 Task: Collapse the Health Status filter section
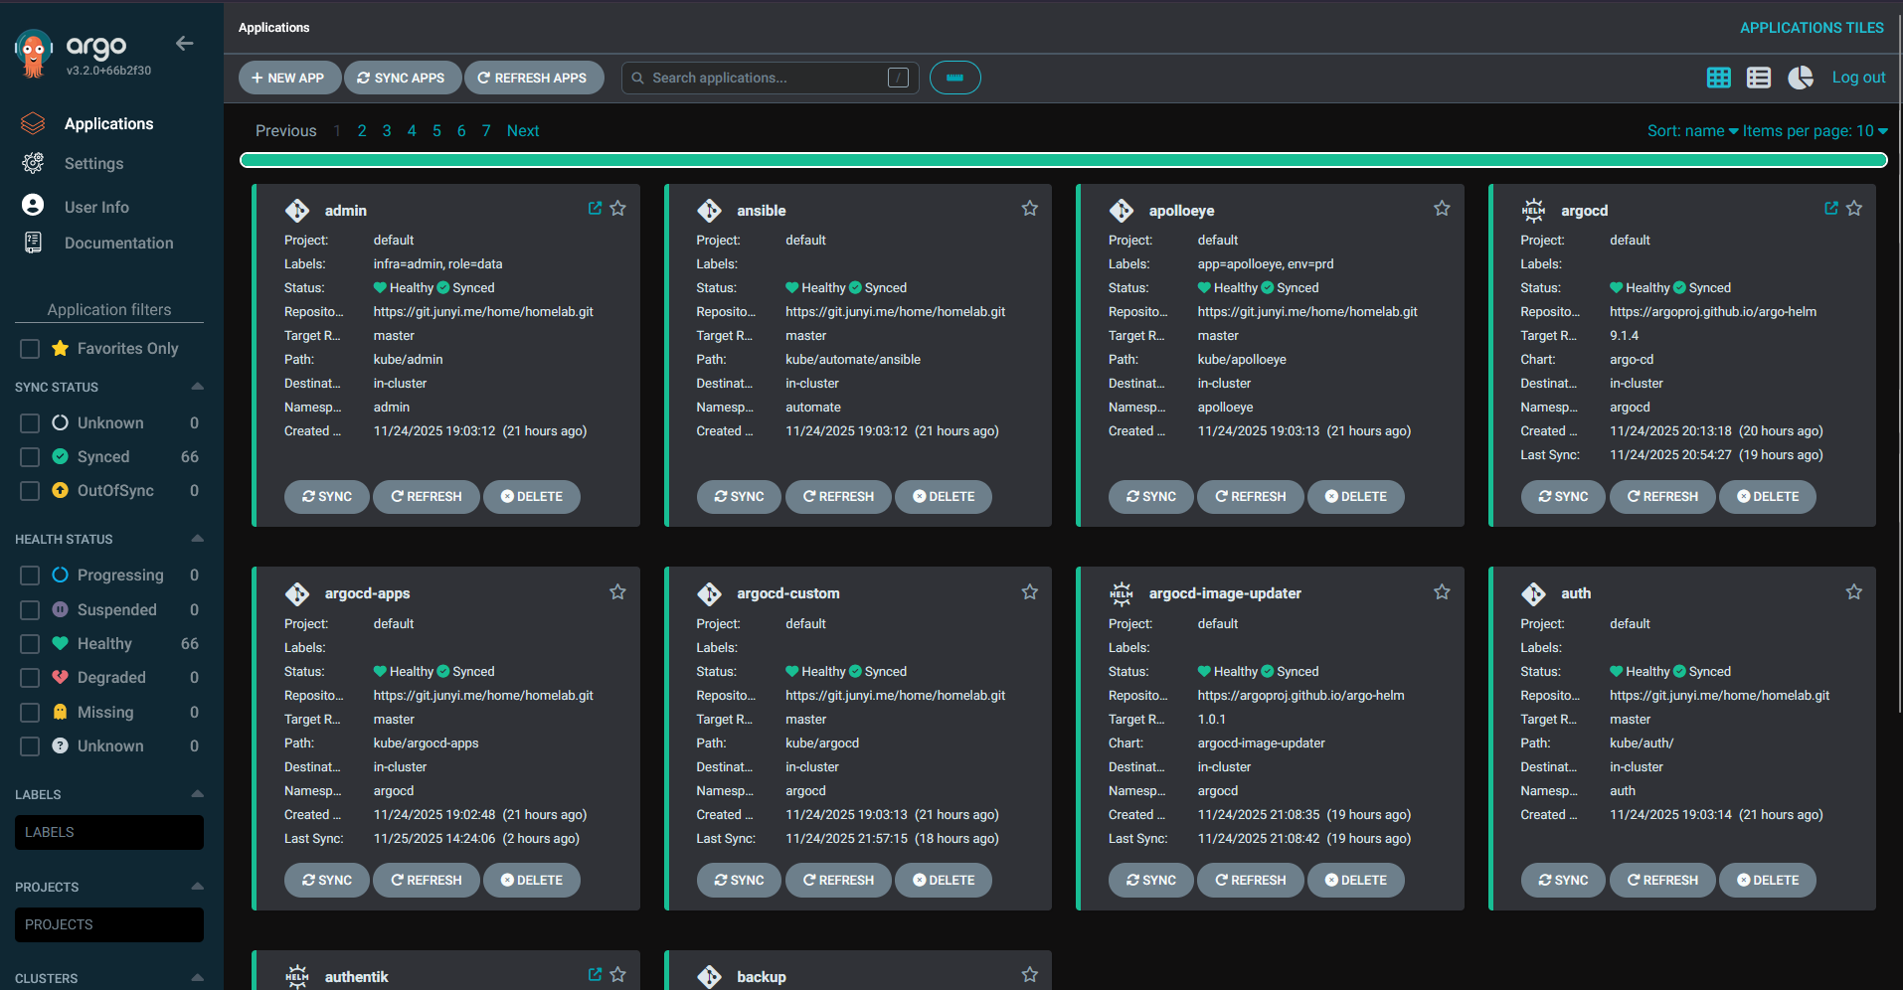[197, 539]
